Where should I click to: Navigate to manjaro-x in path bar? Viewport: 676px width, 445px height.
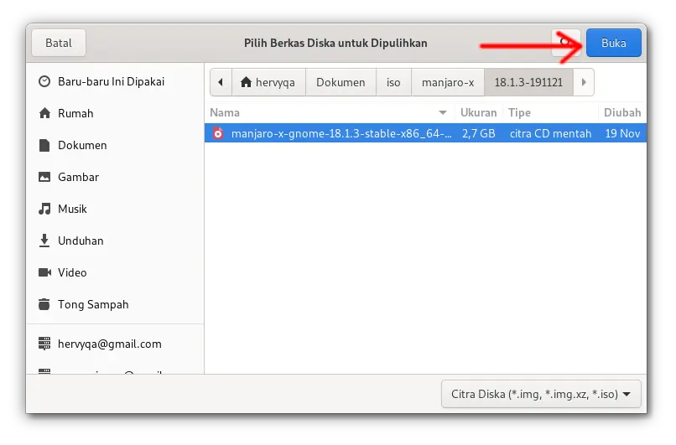[448, 82]
